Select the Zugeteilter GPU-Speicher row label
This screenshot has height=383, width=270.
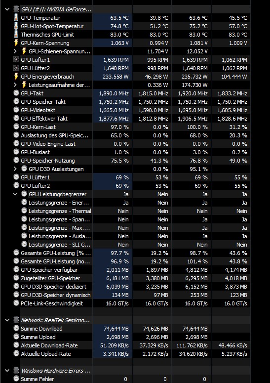pyautogui.click(x=50, y=278)
